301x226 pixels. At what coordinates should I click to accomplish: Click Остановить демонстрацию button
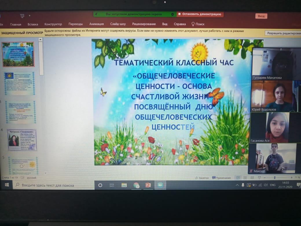tap(200, 14)
